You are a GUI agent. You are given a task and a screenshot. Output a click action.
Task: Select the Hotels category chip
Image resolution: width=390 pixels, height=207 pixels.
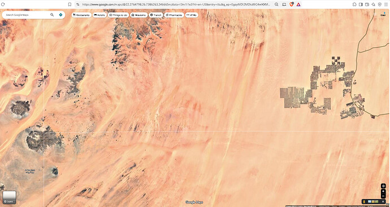pyautogui.click(x=99, y=15)
